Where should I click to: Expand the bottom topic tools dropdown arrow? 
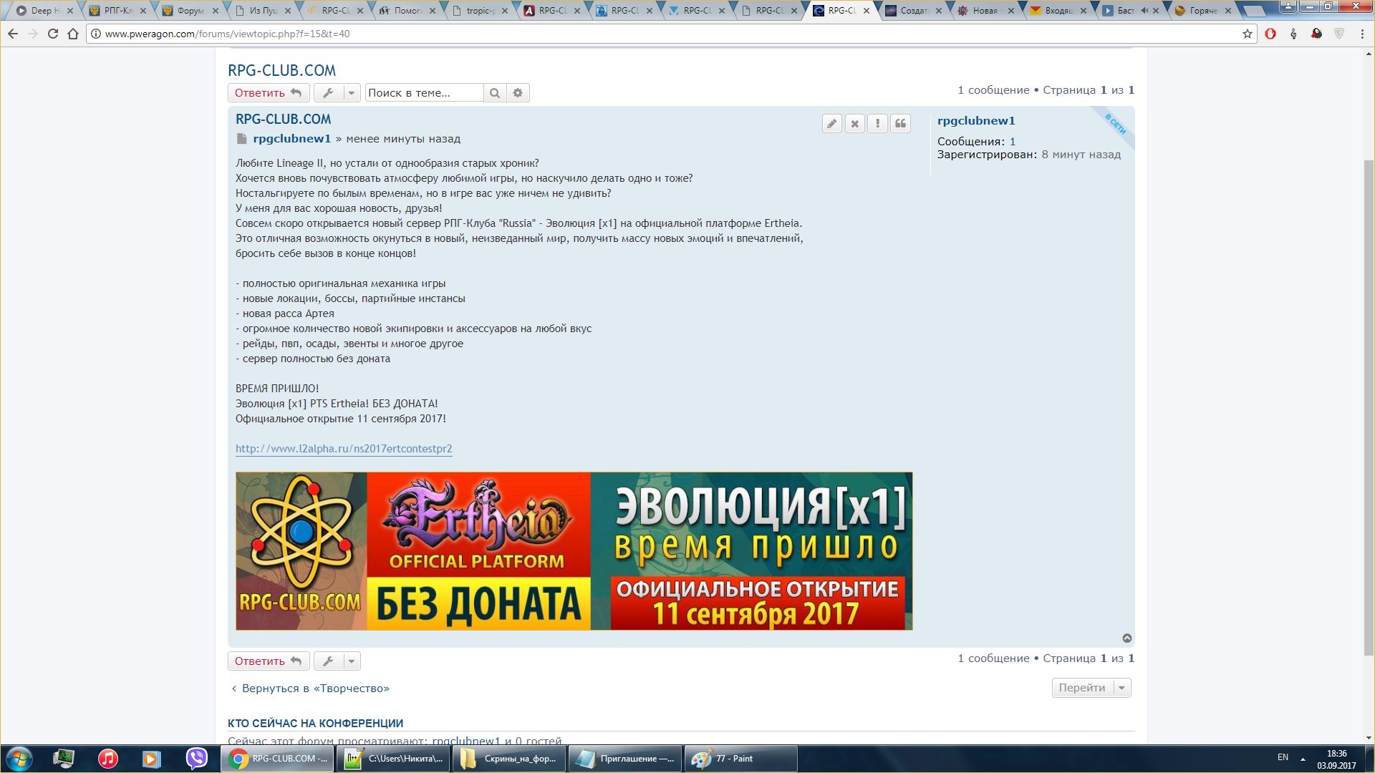(352, 661)
